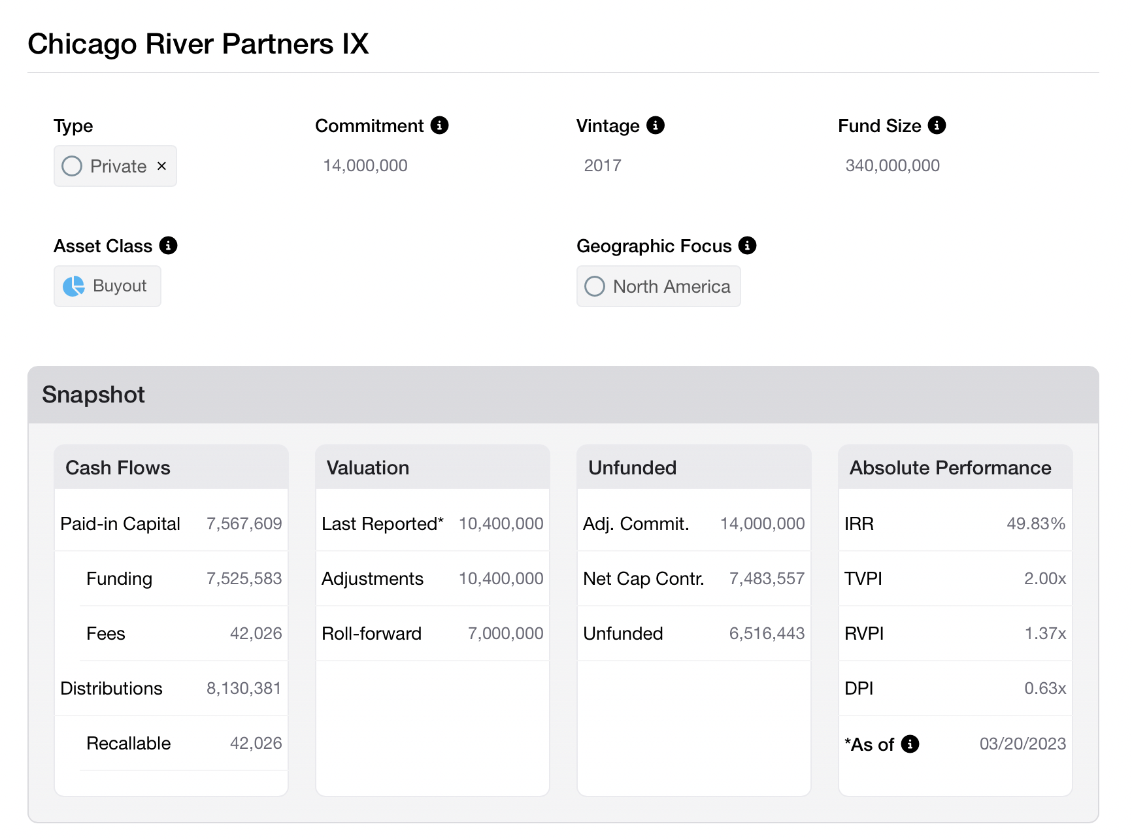Image resolution: width=1132 pixels, height=839 pixels.
Task: Click the Distributions row label
Action: pyautogui.click(x=111, y=688)
